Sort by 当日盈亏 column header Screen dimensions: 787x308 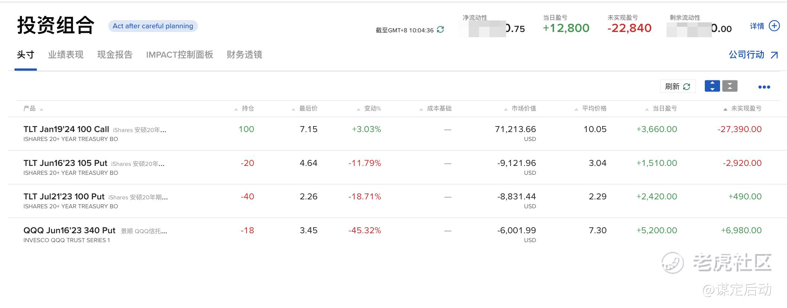coord(665,109)
